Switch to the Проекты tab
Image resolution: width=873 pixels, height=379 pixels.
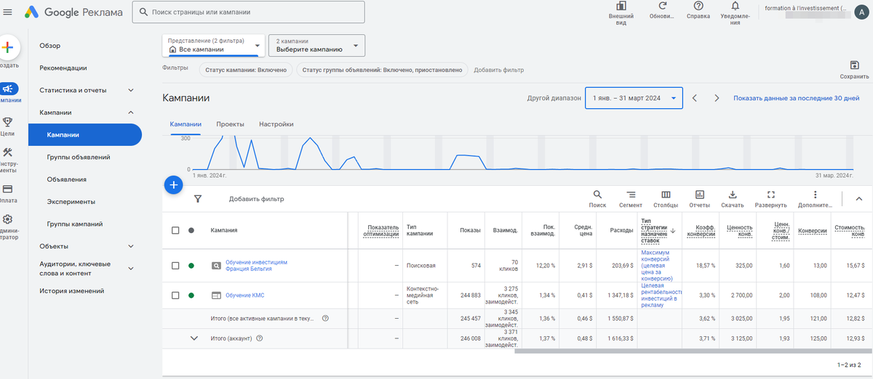pos(230,124)
